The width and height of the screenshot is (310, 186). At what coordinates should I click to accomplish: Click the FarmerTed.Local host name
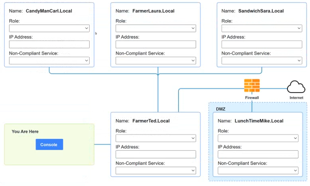point(151,121)
